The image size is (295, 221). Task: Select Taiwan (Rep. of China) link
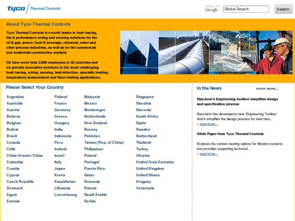tap(104, 143)
